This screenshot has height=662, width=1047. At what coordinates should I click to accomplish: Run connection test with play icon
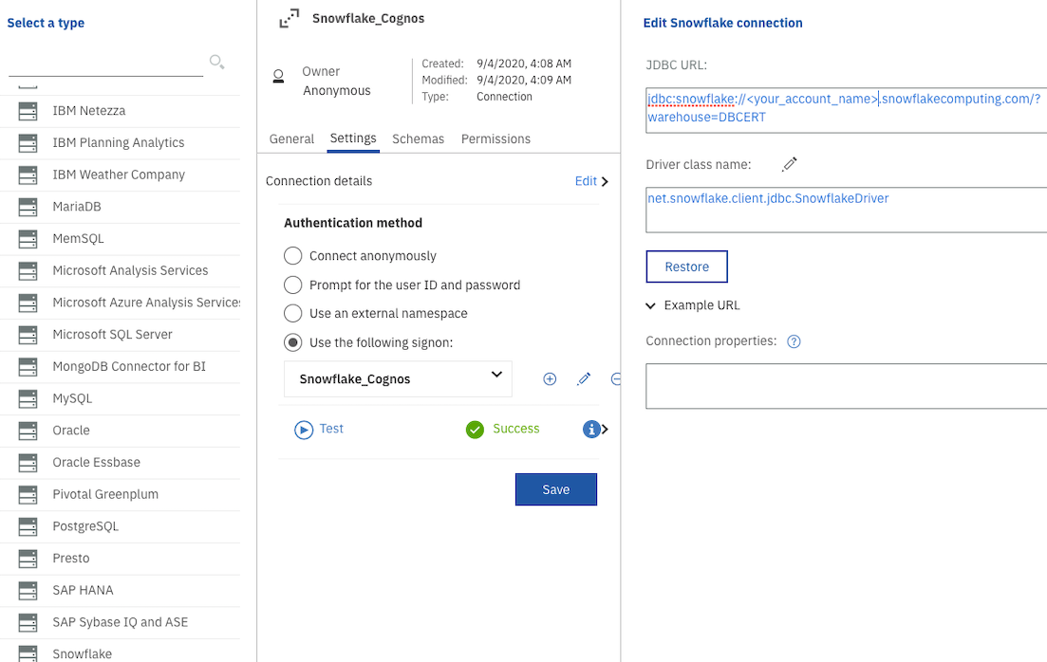[x=304, y=430]
